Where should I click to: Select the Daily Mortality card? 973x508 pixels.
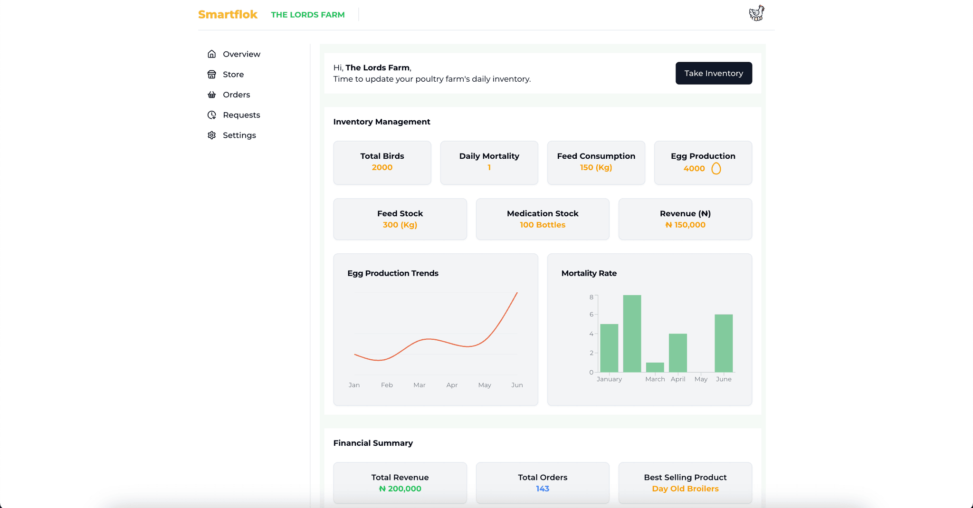click(489, 163)
